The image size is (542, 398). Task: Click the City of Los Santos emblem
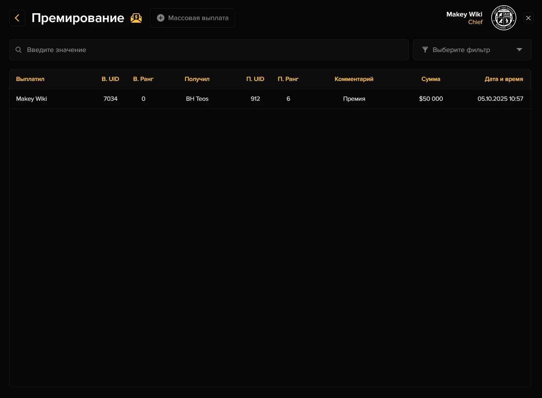tap(503, 18)
